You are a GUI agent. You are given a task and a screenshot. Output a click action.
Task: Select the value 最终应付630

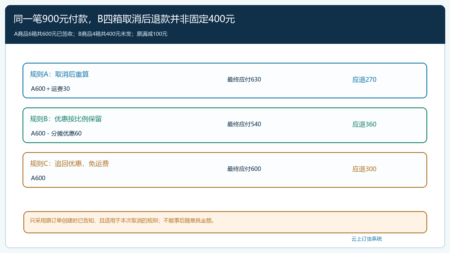click(244, 80)
